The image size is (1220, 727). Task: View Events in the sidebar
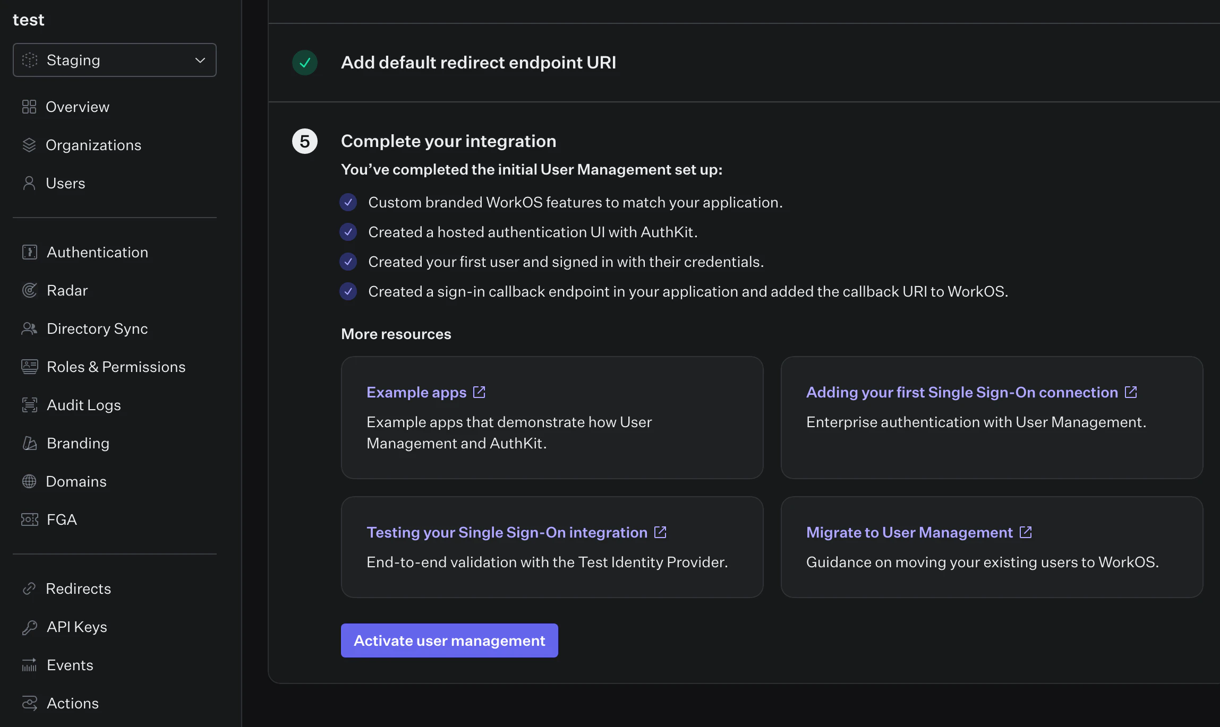point(70,665)
